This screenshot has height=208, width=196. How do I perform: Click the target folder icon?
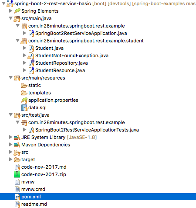tap(17, 160)
